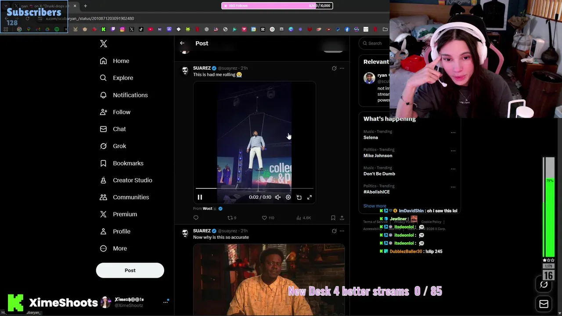Unmute the video with the speaker icon
The height and width of the screenshot is (316, 562).
pyautogui.click(x=277, y=197)
